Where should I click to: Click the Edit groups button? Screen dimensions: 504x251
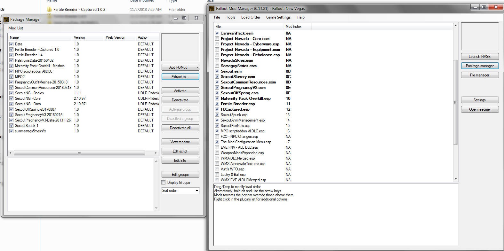(180, 175)
